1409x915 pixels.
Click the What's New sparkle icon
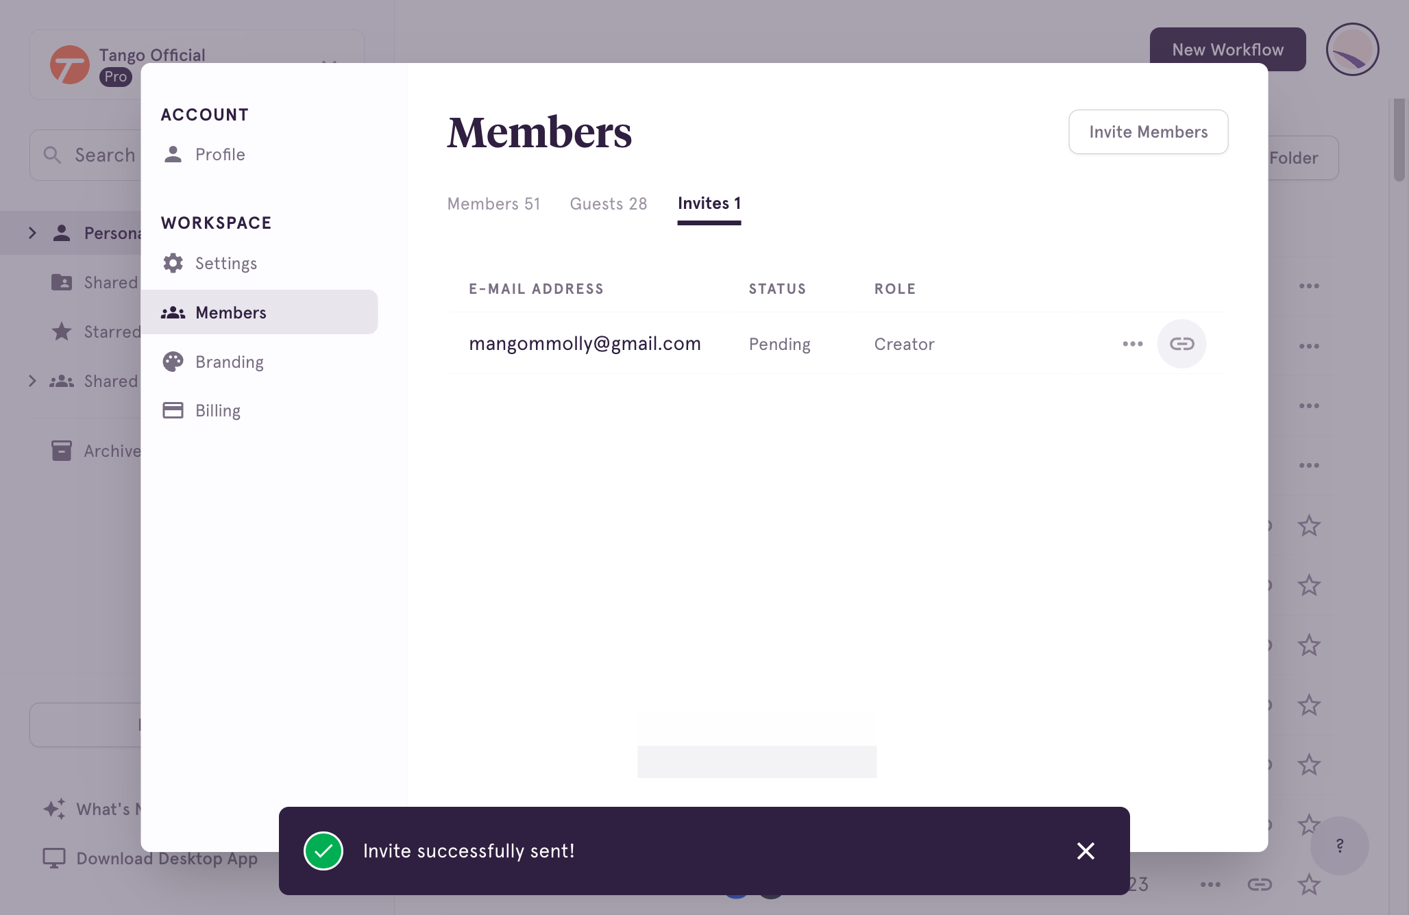(55, 809)
